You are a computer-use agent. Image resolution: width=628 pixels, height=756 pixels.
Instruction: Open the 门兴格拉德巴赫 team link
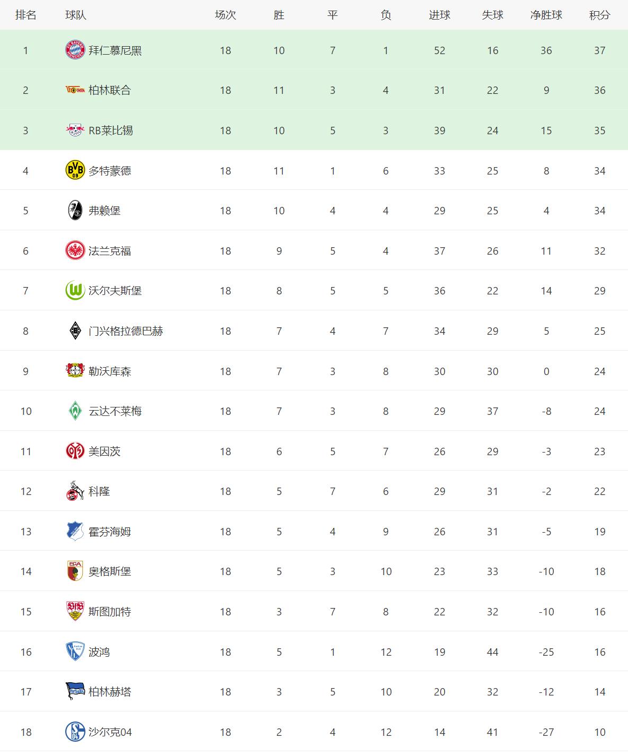126,331
